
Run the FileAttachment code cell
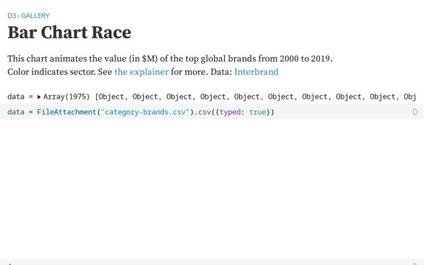(x=415, y=112)
